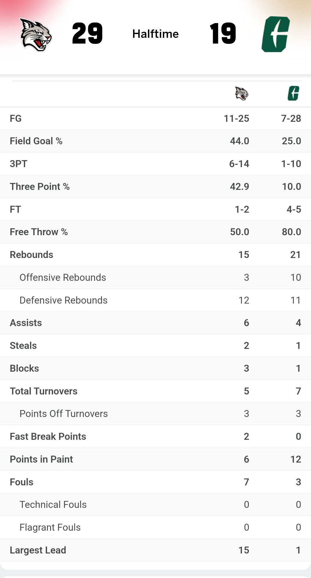This screenshot has height=578, width=311.
Task: Select the Largest Lead row label
Action: pos(38,550)
